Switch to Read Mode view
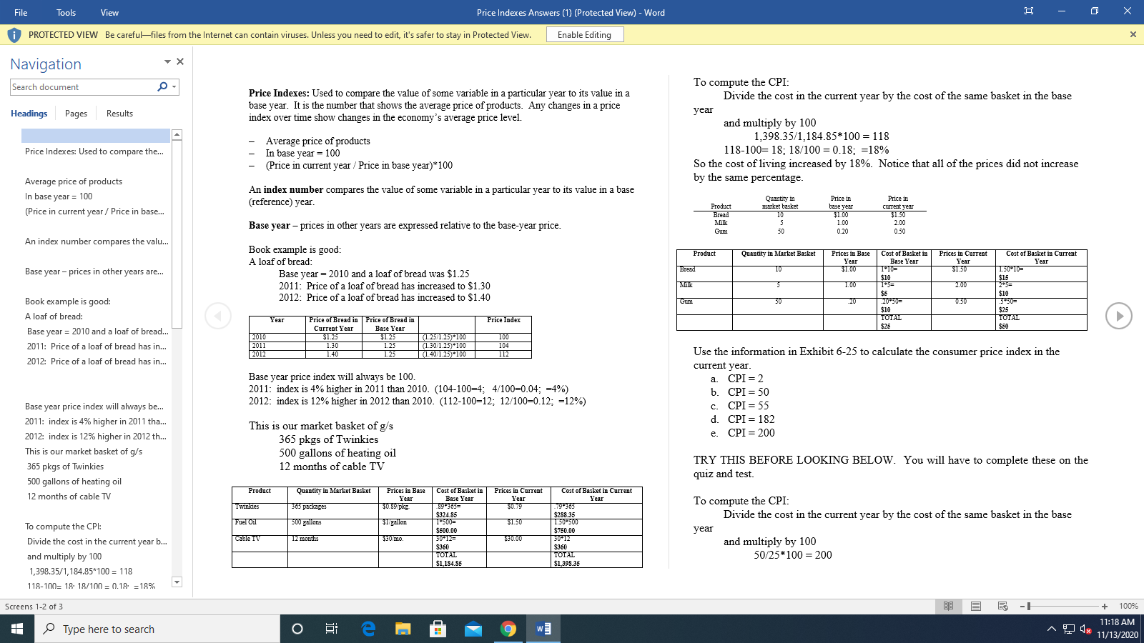 click(950, 606)
